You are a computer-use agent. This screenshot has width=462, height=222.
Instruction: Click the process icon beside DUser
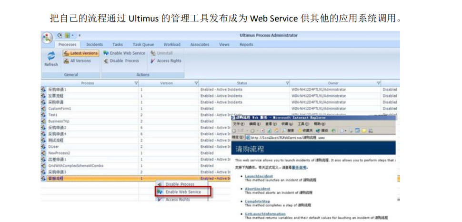43,147
